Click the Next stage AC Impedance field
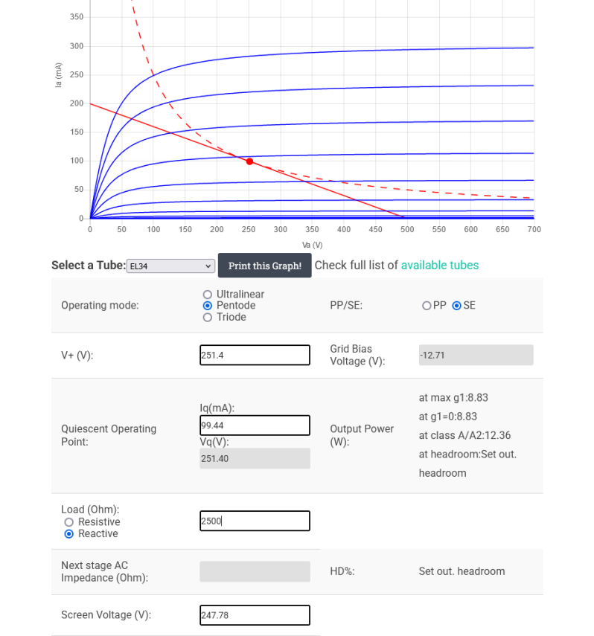The image size is (594, 636). tap(255, 571)
